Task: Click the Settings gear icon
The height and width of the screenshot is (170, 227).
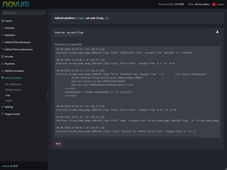Action: coord(3,107)
